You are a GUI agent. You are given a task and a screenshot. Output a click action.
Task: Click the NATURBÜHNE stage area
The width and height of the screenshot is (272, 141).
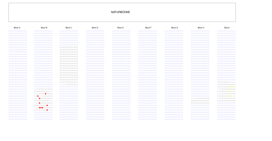122,12
